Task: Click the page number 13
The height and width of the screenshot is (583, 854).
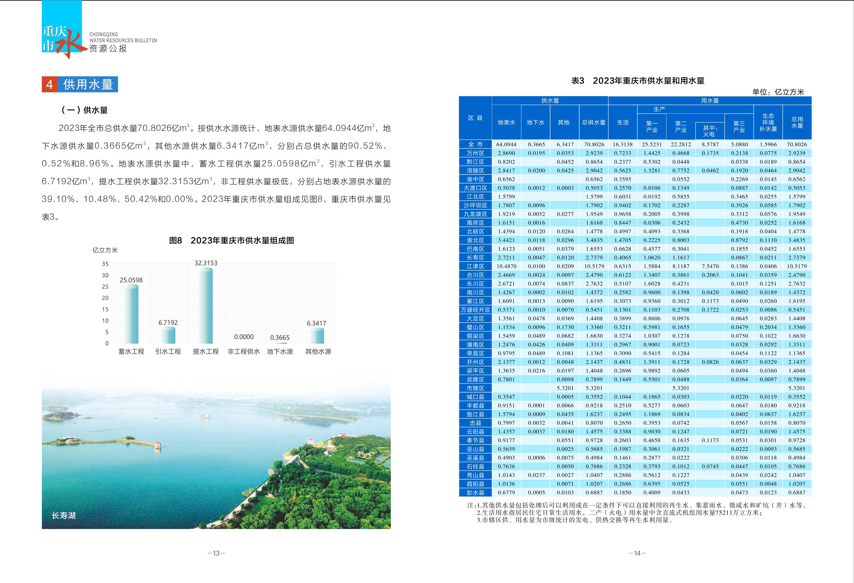Action: 216,553
